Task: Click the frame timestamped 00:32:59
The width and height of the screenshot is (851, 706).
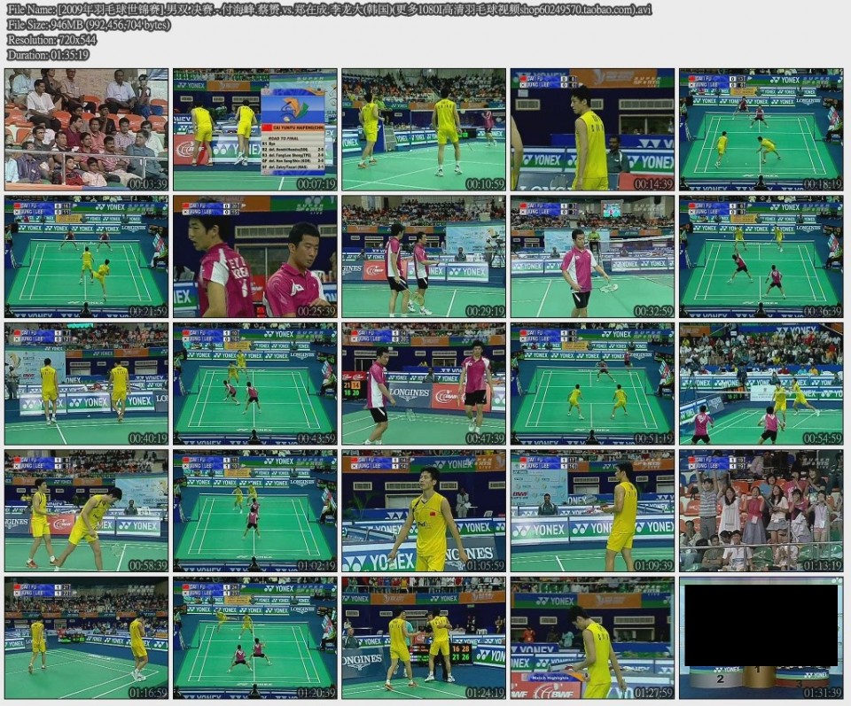Action: [x=593, y=257]
